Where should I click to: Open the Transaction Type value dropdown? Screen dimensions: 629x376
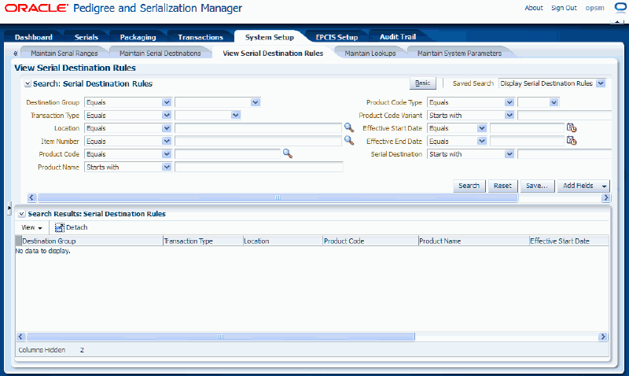(236, 115)
